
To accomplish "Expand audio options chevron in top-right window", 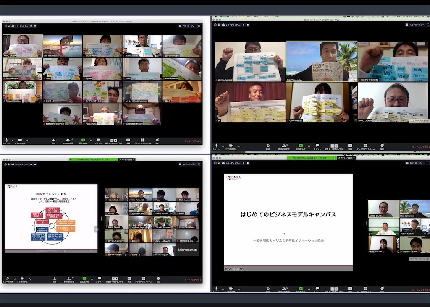I will [223, 146].
